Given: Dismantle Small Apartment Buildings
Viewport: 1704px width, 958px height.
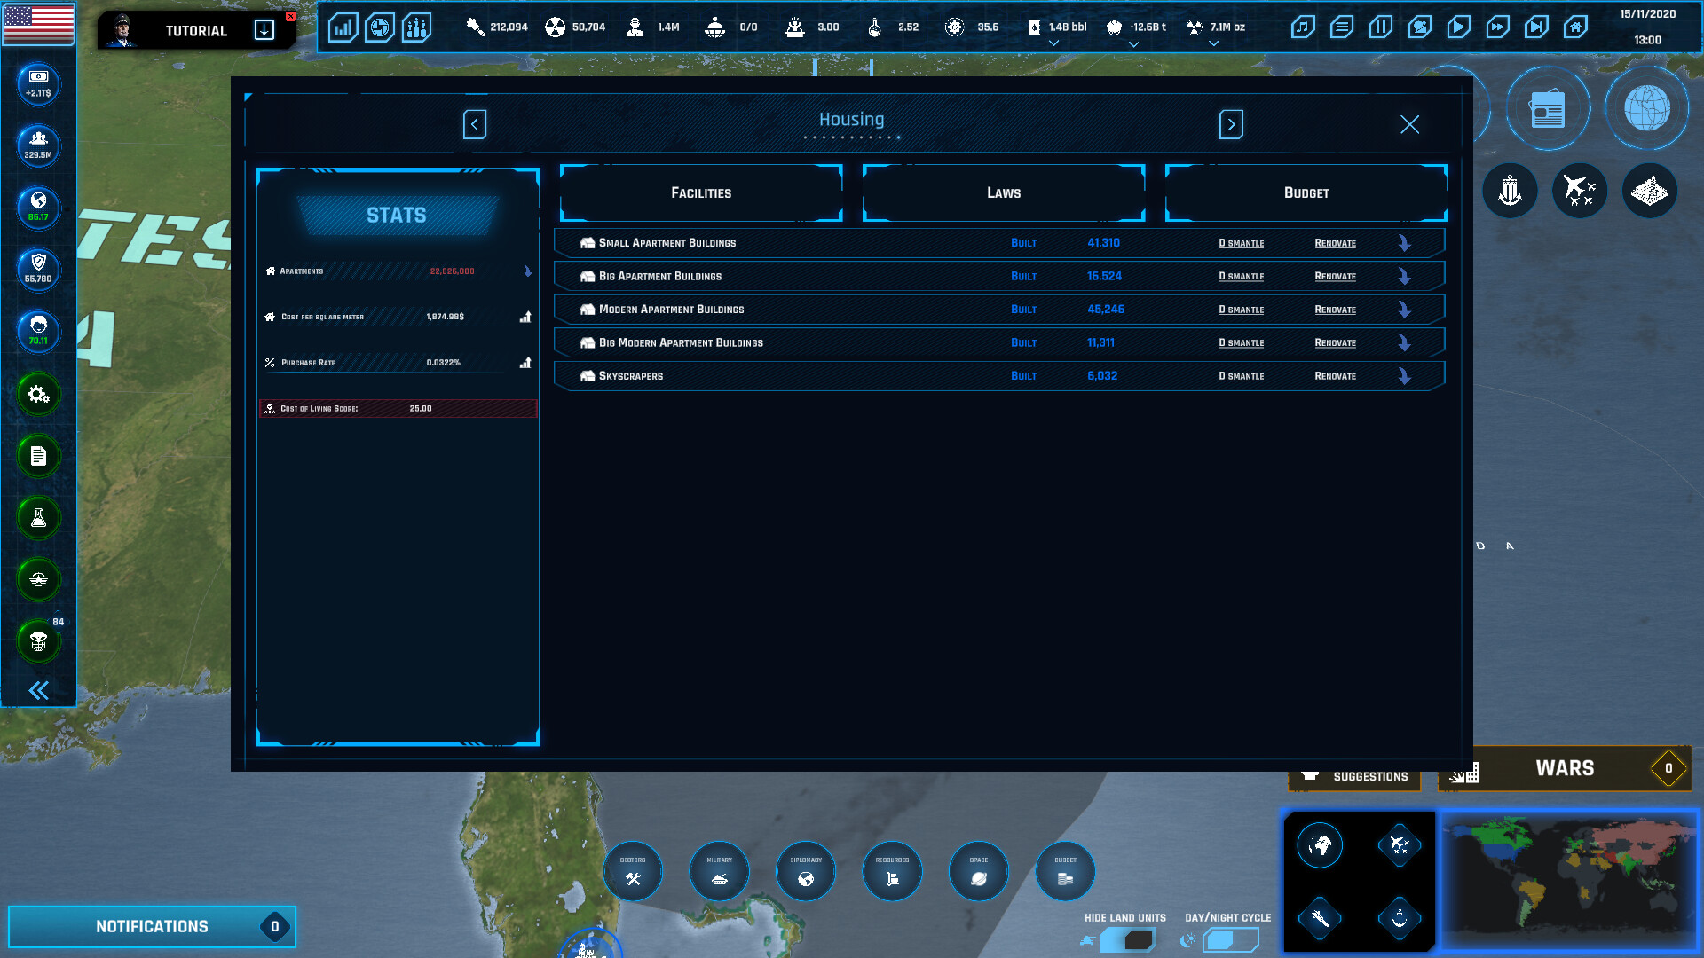Looking at the screenshot, I should [x=1241, y=243].
